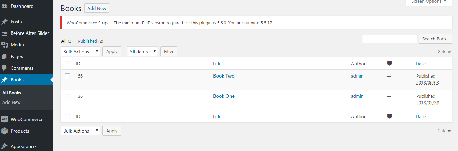Click the Search Books button
Image resolution: width=458 pixels, height=151 pixels.
[435, 39]
